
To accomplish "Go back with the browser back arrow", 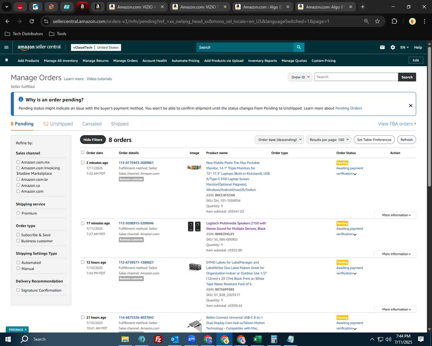I will coord(7,21).
